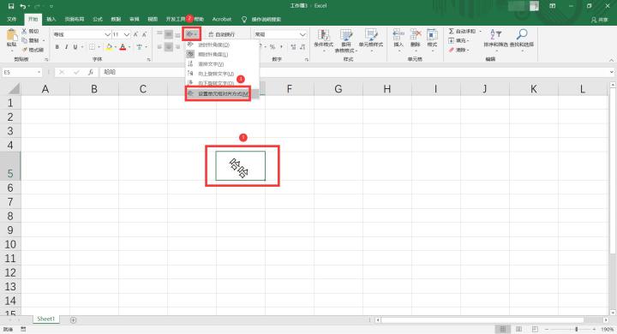Open the Acrobat ribbon tab

tap(222, 20)
